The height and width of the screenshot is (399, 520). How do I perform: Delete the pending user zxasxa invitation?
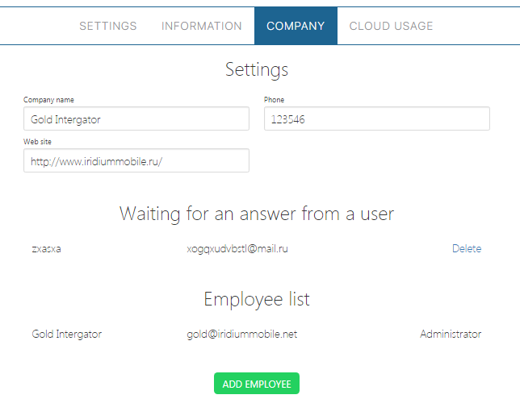(x=466, y=249)
